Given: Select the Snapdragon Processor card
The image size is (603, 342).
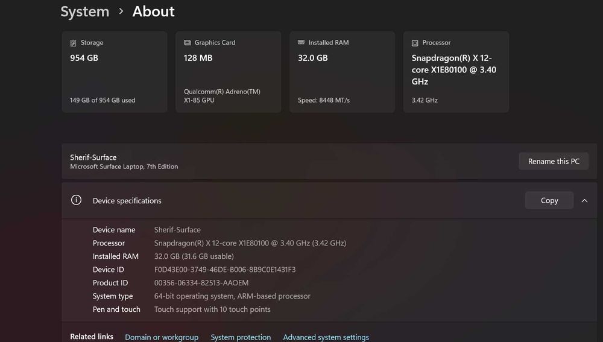Looking at the screenshot, I should click(456, 72).
